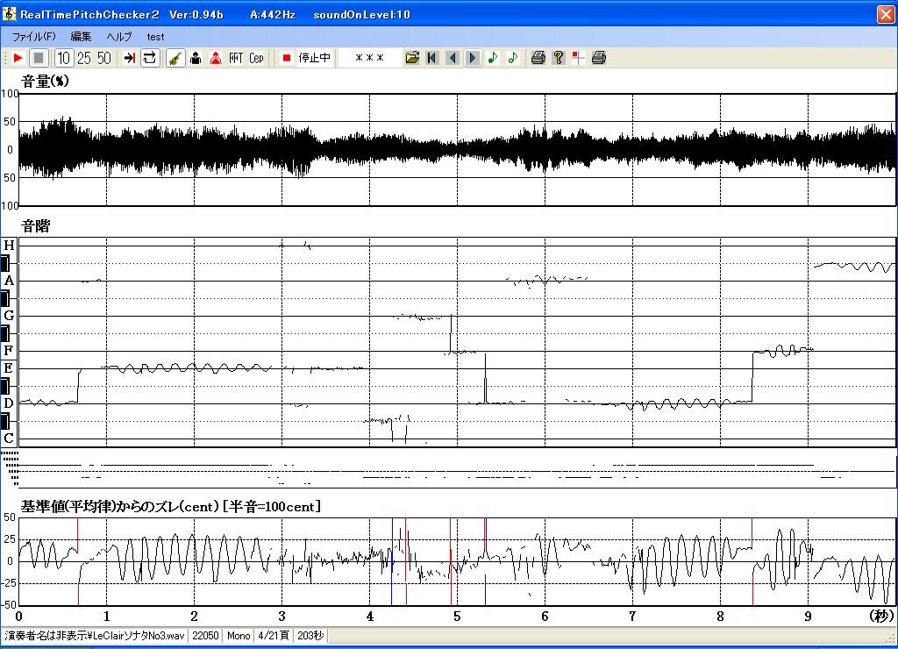Click the 基準値(平均律)からのズレ(cent) heading
This screenshot has width=898, height=649.
click(171, 507)
